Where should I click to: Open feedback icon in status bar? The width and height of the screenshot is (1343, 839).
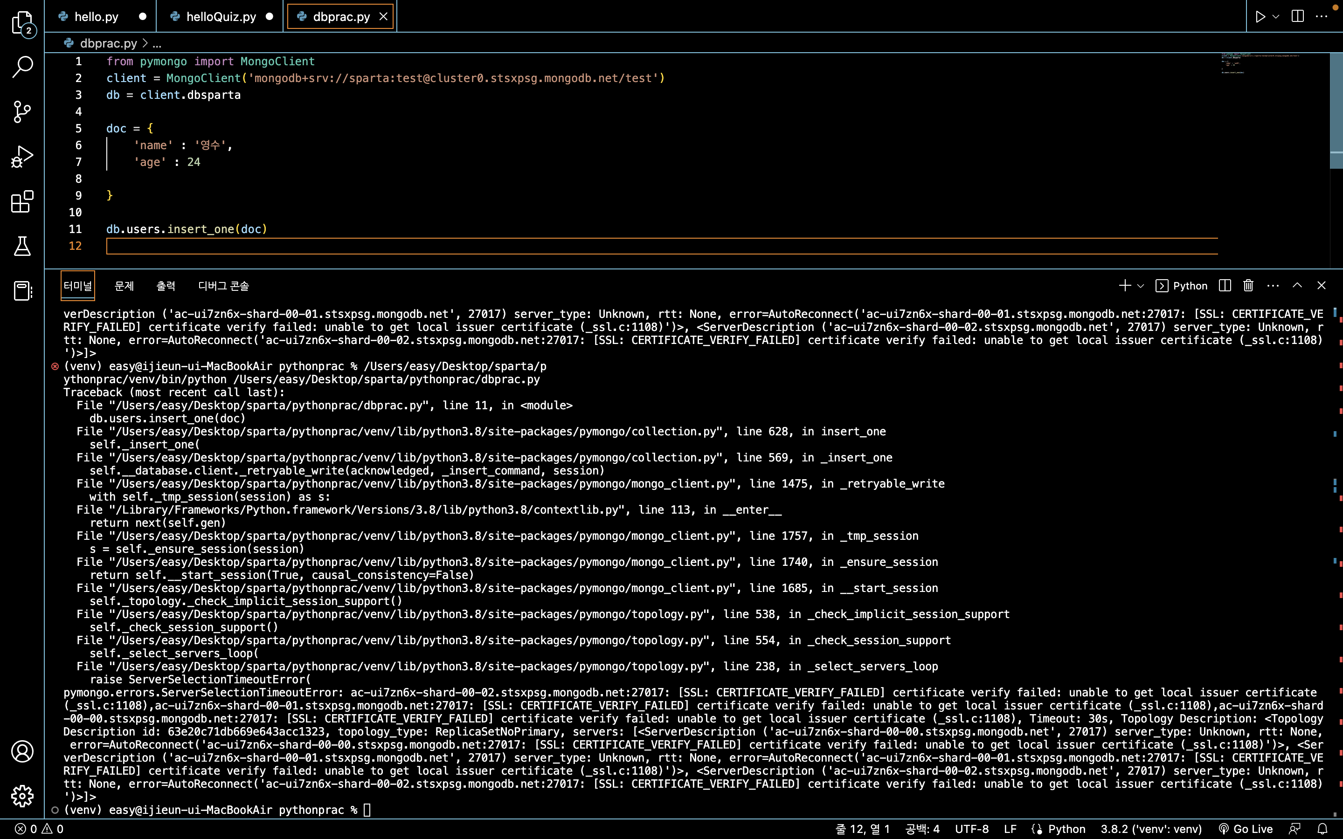click(x=1295, y=829)
